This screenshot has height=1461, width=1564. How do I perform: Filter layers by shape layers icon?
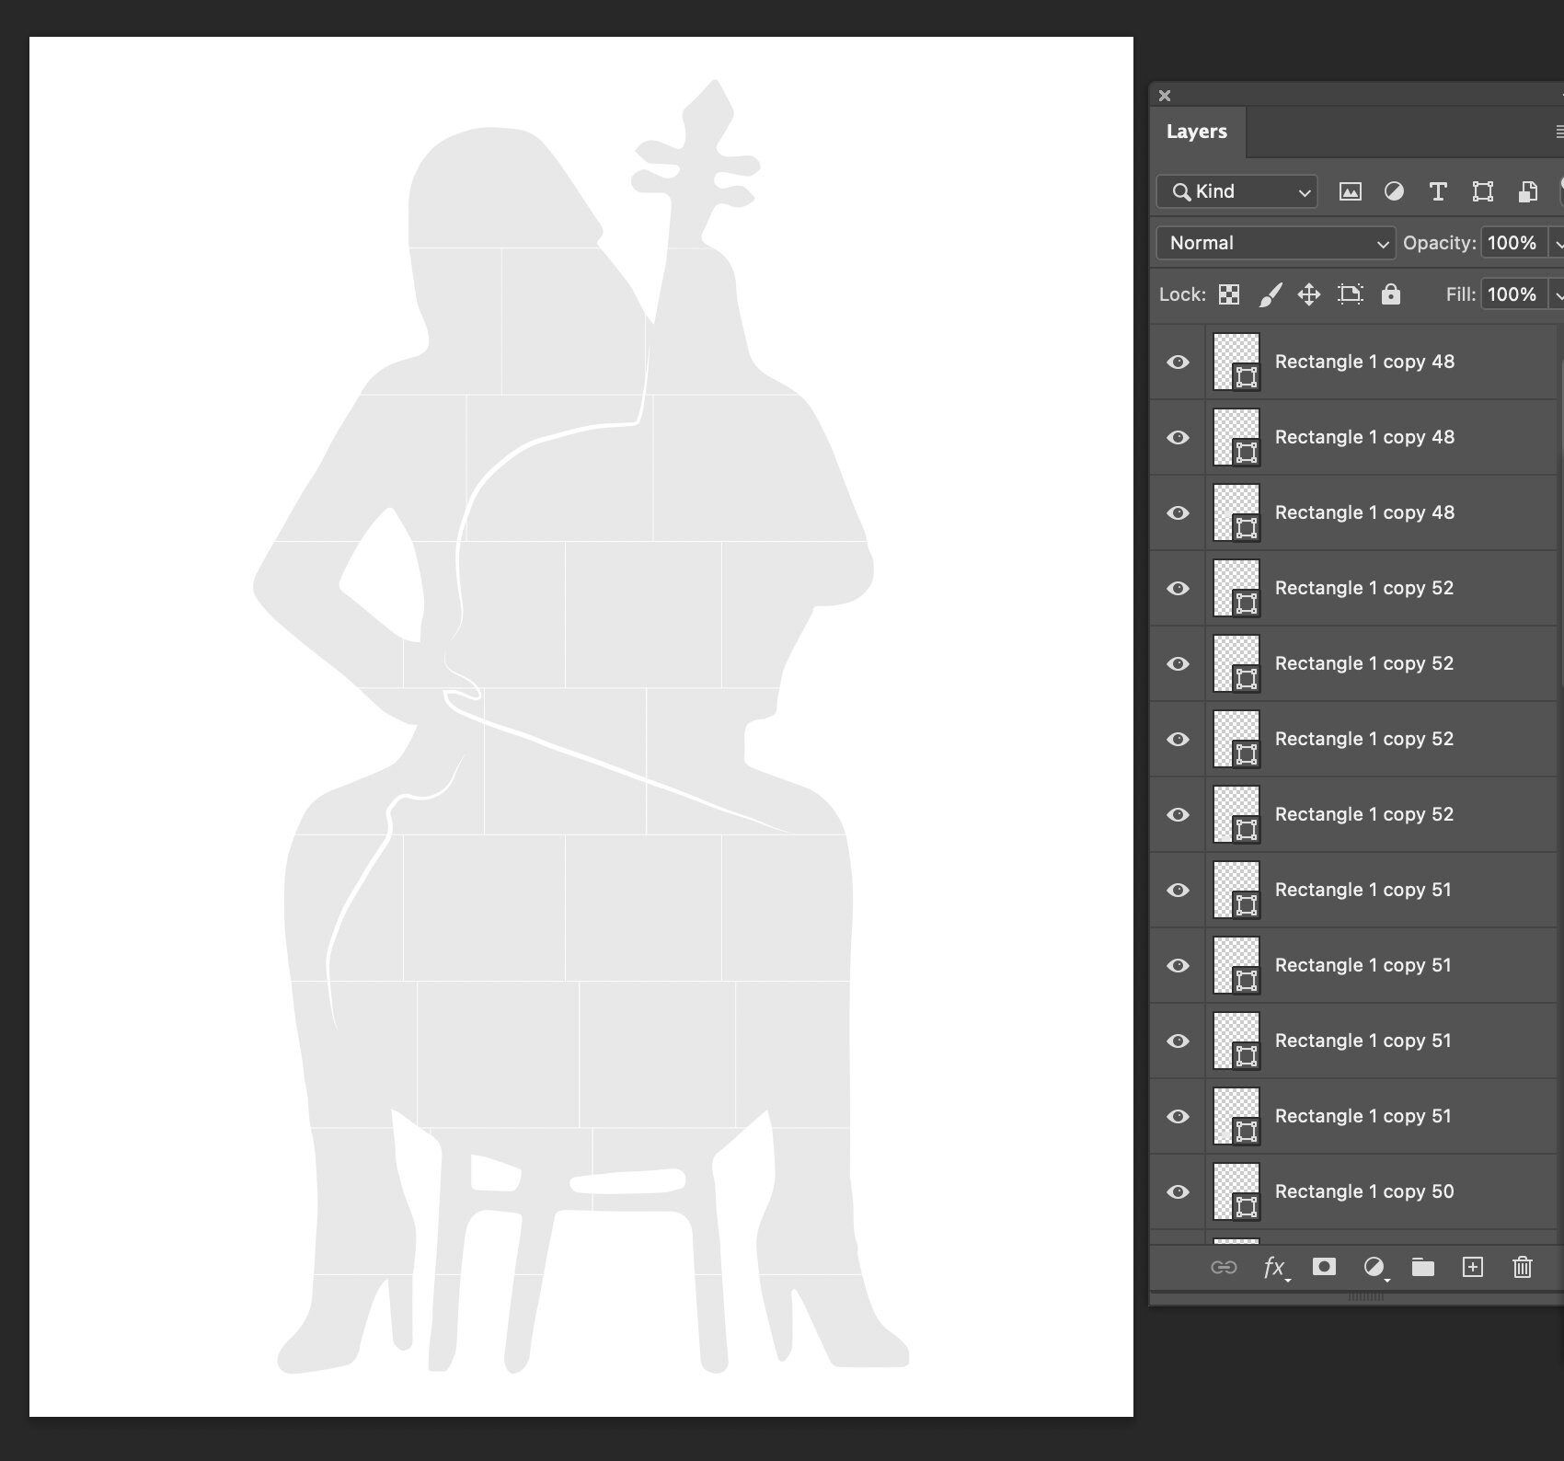[1483, 191]
